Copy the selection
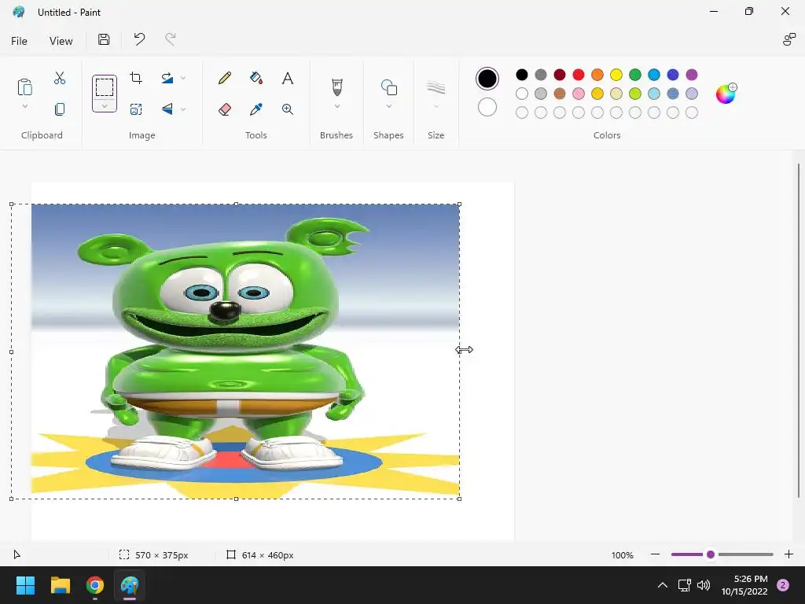The width and height of the screenshot is (805, 604). 60,109
